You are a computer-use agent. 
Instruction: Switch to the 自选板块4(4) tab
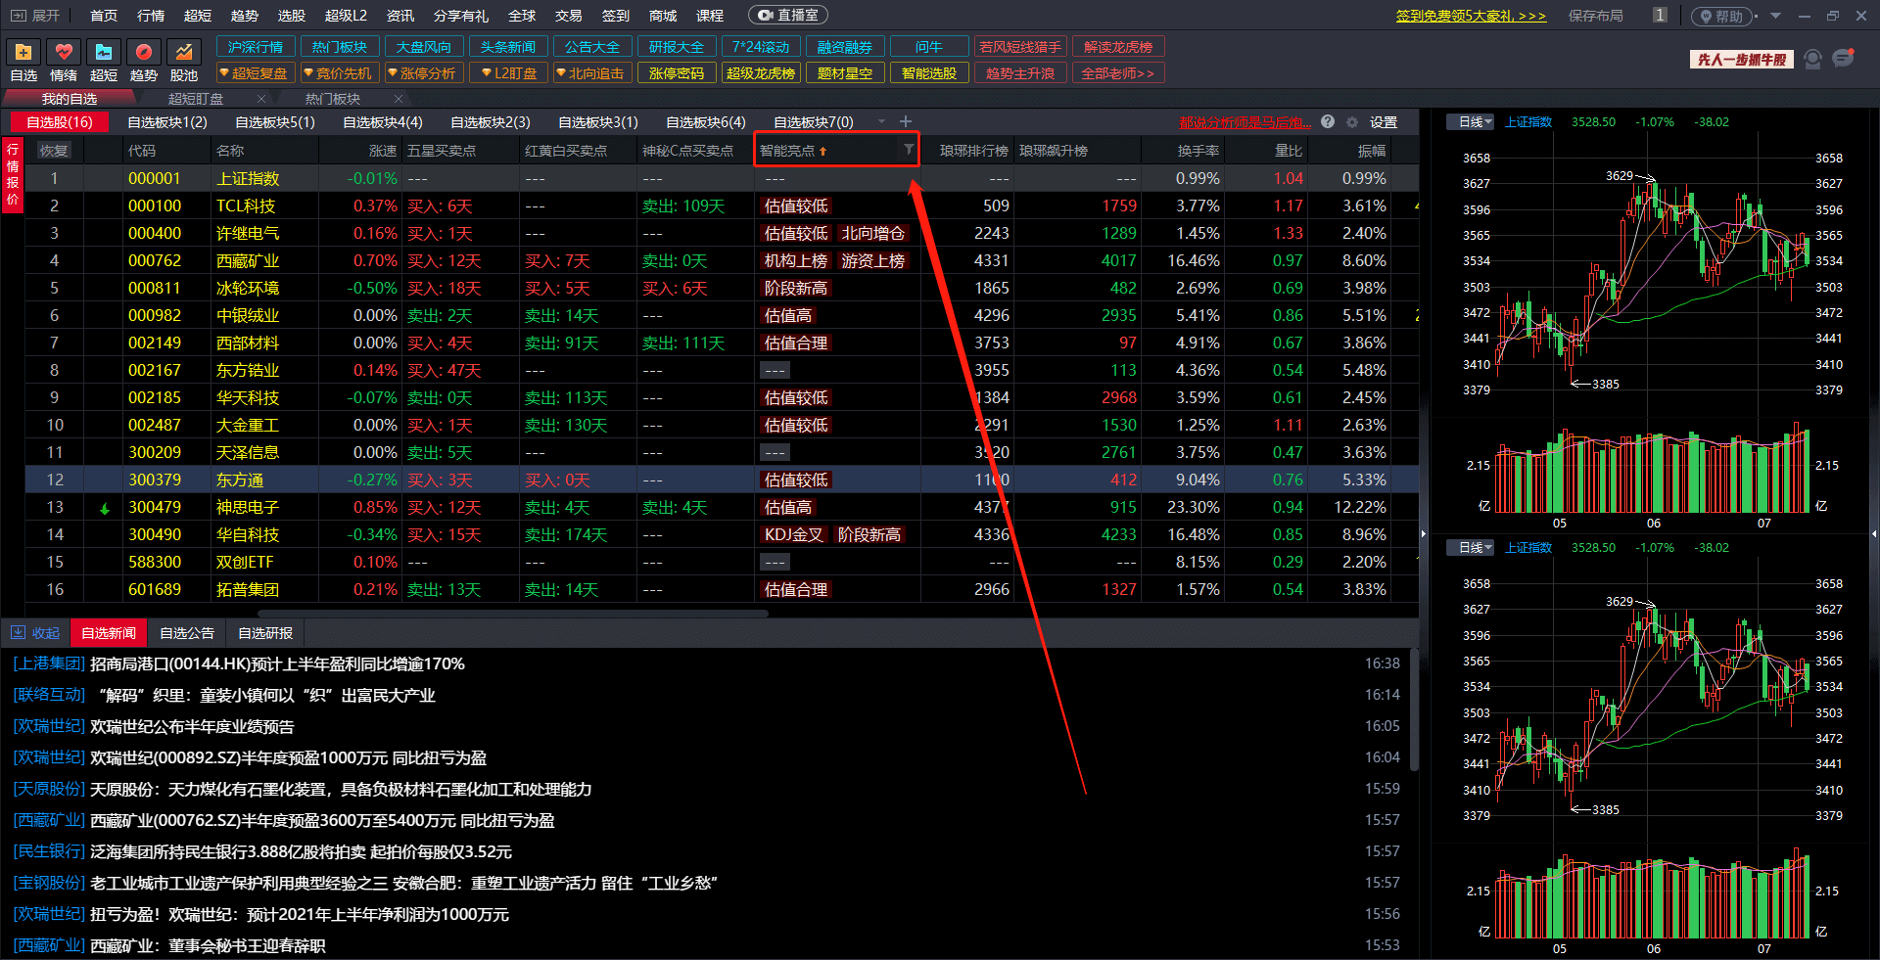(382, 122)
